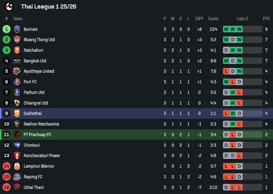
Task: Click the rank 1 green position badge
Action: pyautogui.click(x=7, y=29)
